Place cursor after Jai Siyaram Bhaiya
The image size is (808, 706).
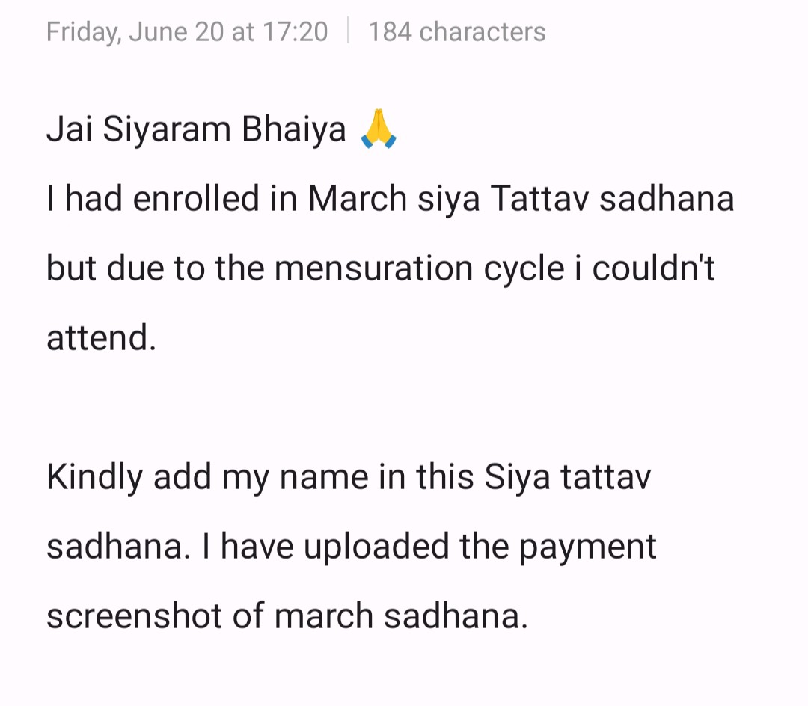[x=347, y=129]
